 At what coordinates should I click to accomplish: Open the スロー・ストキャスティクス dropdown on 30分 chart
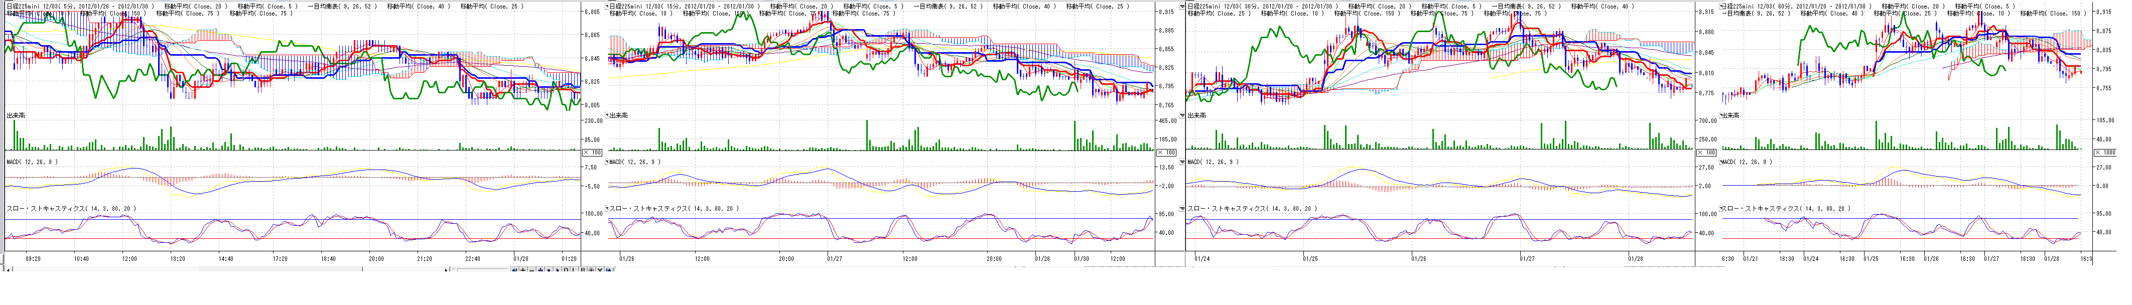[x=1183, y=209]
